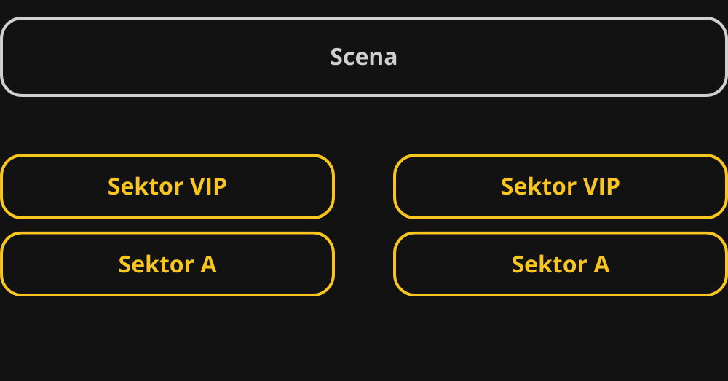This screenshot has height=381, width=728.
Task: Click the right yellow Sektor A text
Action: click(x=561, y=264)
